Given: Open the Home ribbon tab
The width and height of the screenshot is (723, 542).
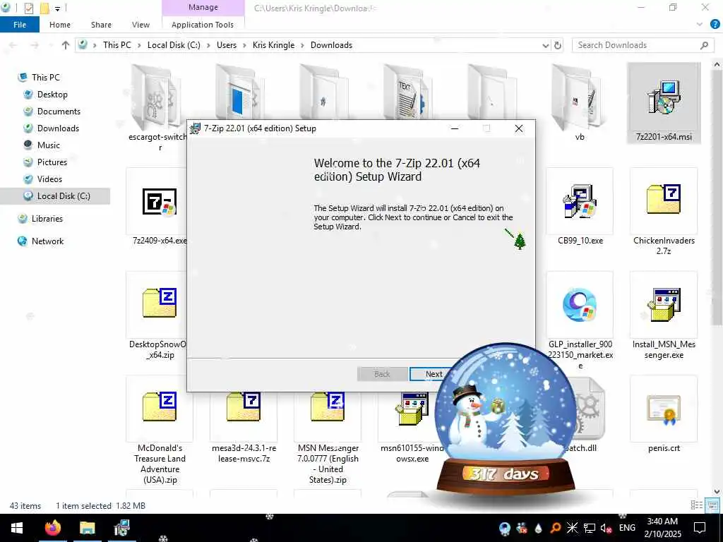Looking at the screenshot, I should pos(60,25).
